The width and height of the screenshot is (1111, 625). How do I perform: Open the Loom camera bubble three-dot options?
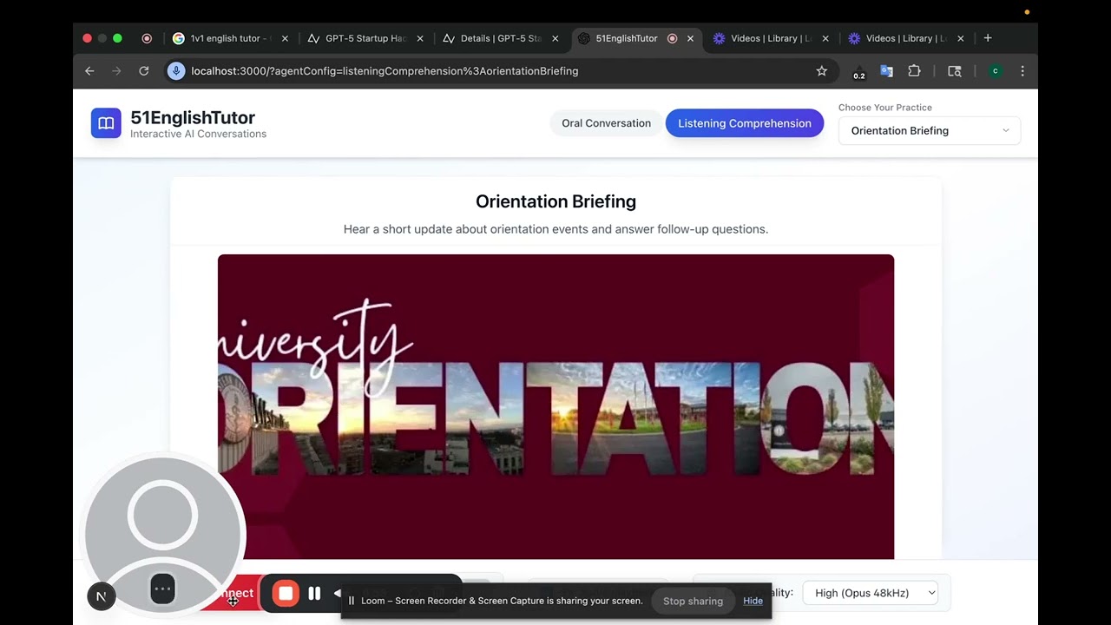pyautogui.click(x=162, y=589)
